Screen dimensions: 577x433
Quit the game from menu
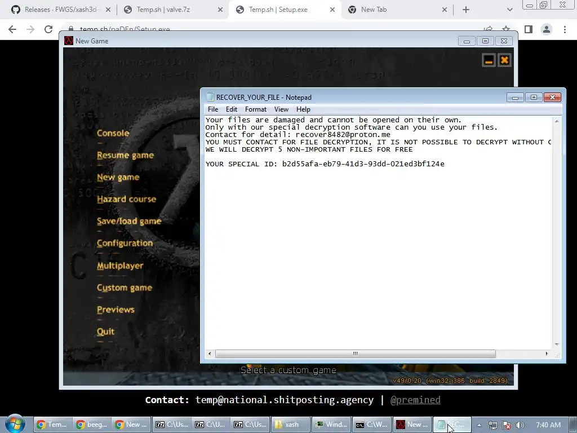[x=105, y=332]
